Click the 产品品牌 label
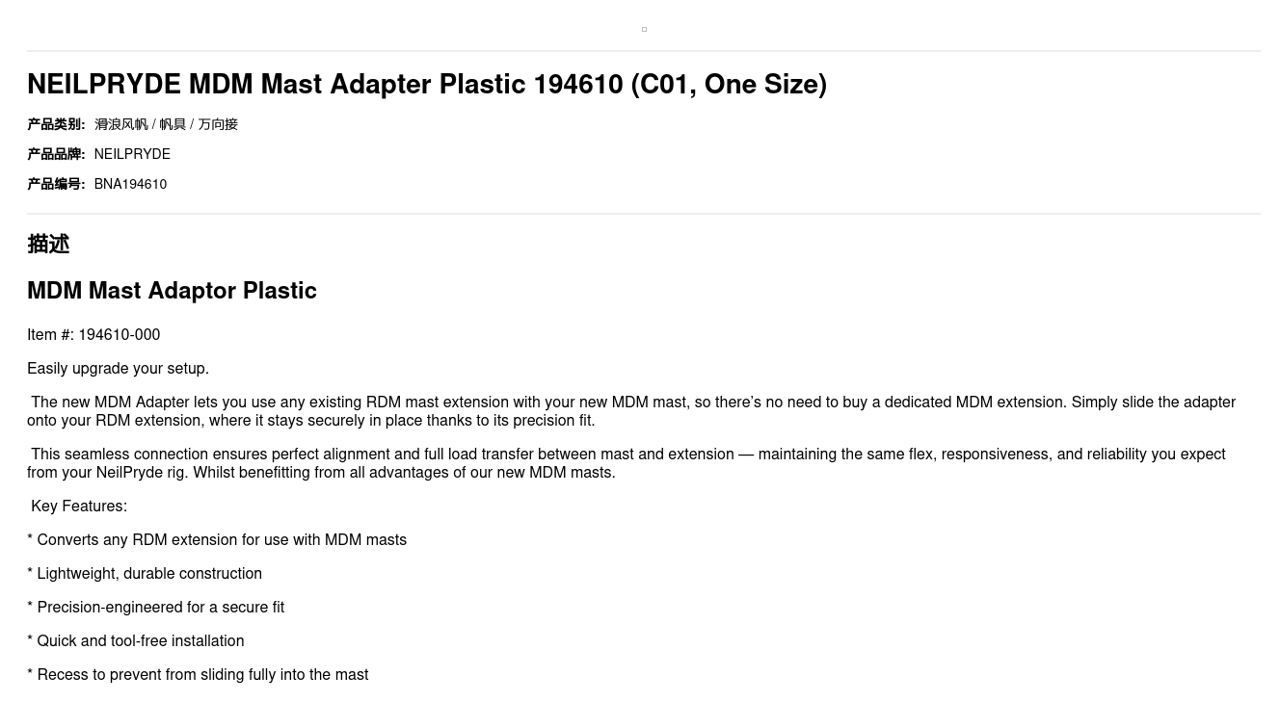Screen dimensions: 1280x728 [56, 154]
